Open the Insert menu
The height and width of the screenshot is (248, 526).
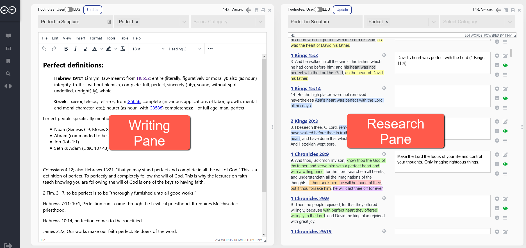[x=80, y=38]
